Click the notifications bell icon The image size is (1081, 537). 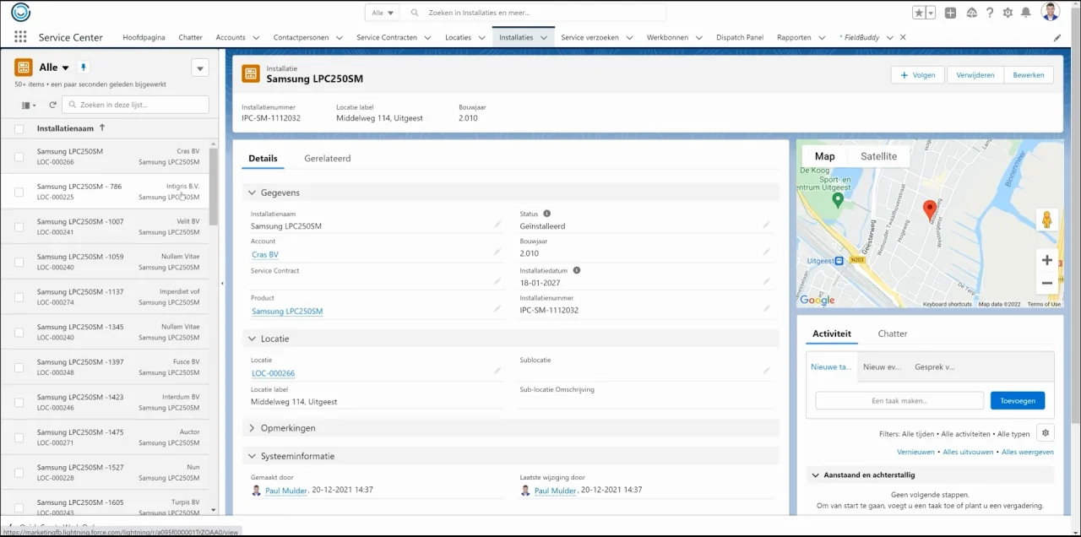1025,13
